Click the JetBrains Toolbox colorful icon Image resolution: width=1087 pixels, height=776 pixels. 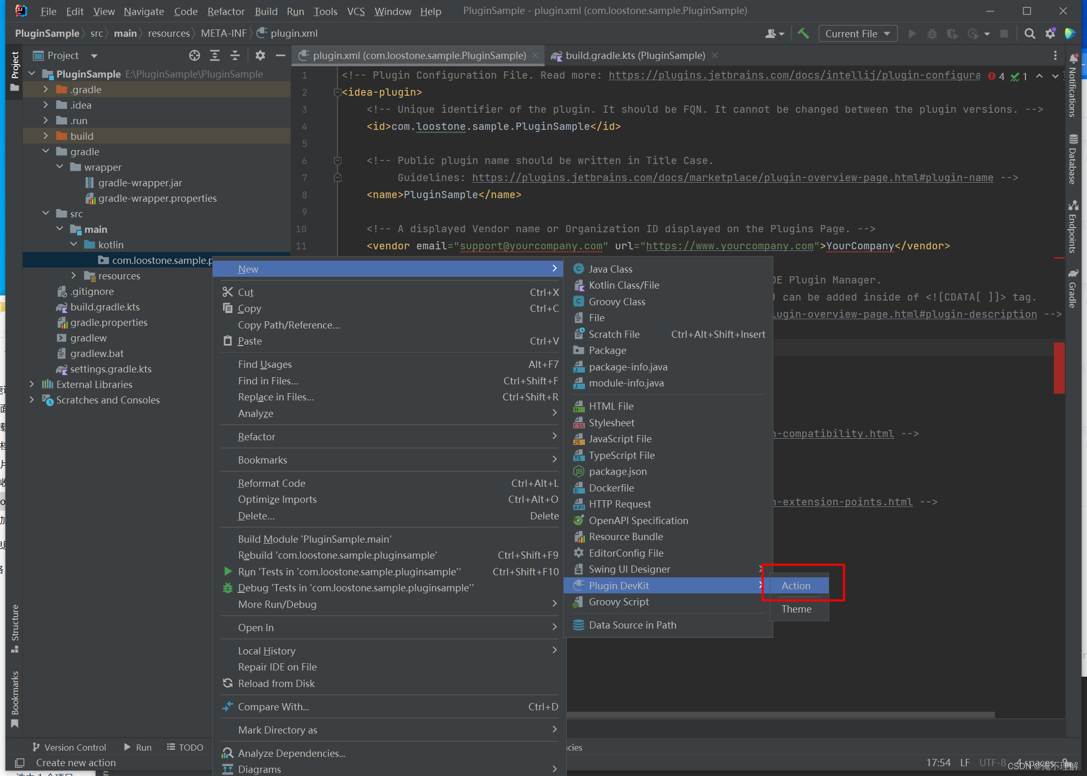coord(1070,34)
